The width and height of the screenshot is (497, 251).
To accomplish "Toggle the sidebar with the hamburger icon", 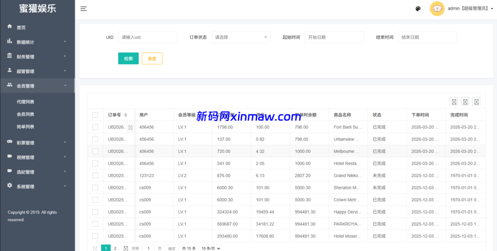I will click(x=83, y=9).
